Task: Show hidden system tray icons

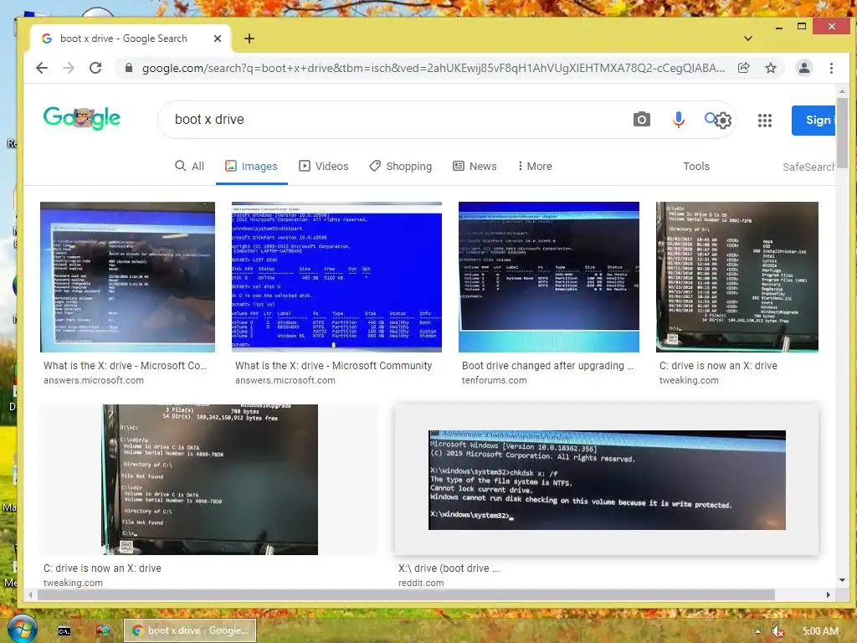Action: point(757,631)
